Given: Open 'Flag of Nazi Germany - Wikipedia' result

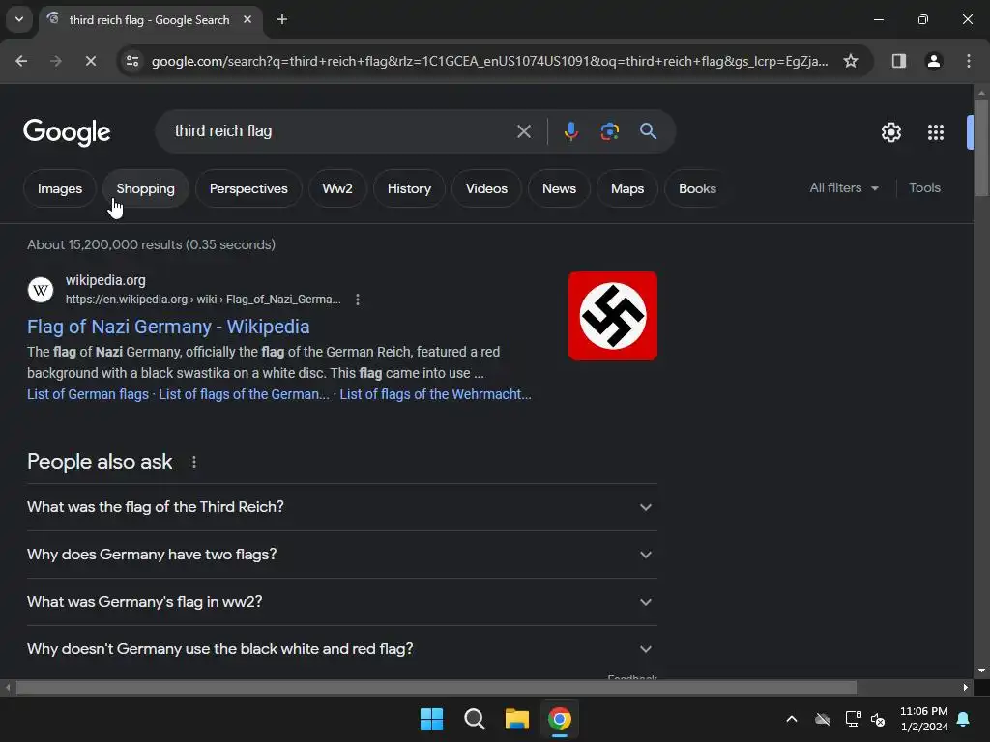Looking at the screenshot, I should coord(168,327).
